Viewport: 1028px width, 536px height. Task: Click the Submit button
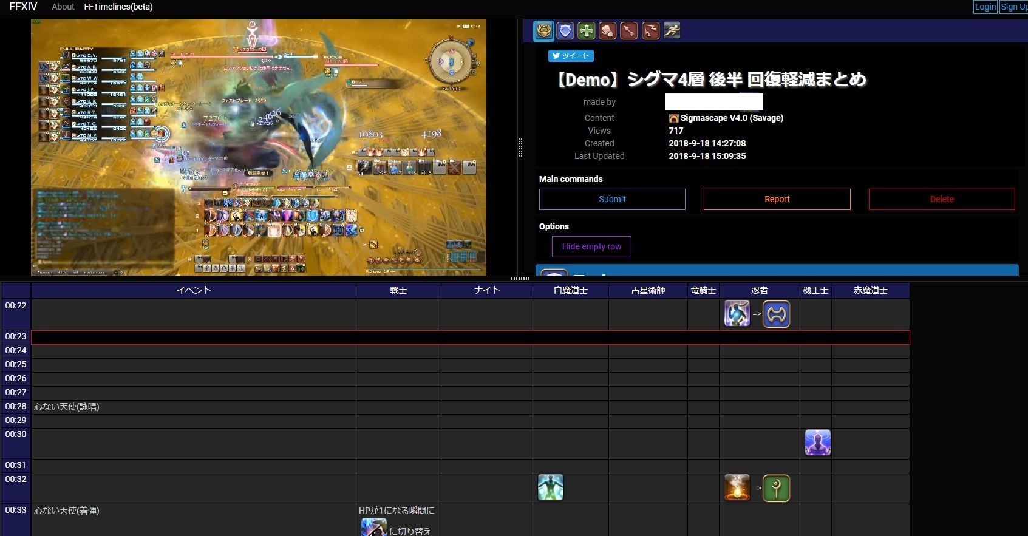(612, 199)
